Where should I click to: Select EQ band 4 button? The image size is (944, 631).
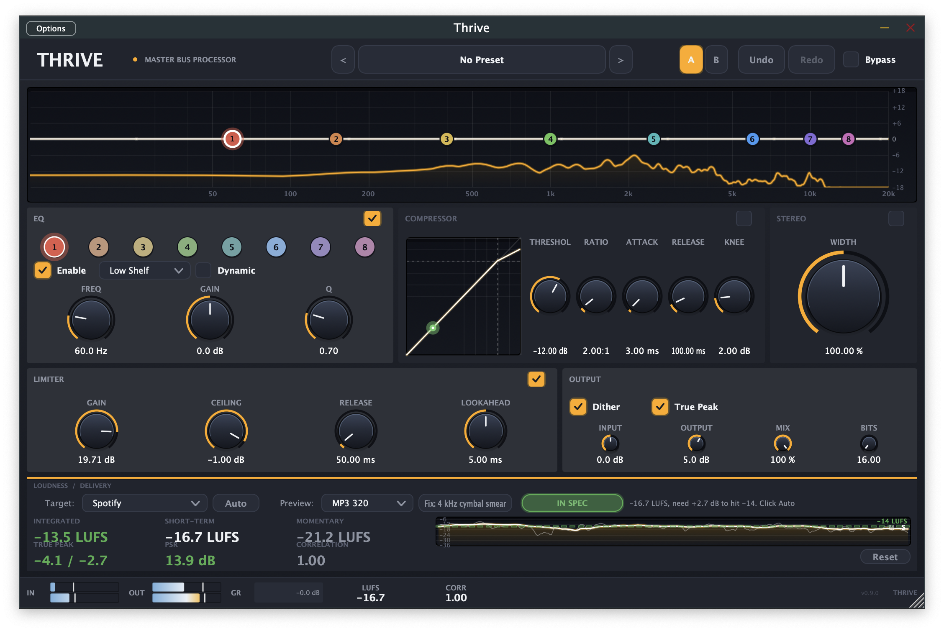pyautogui.click(x=187, y=247)
